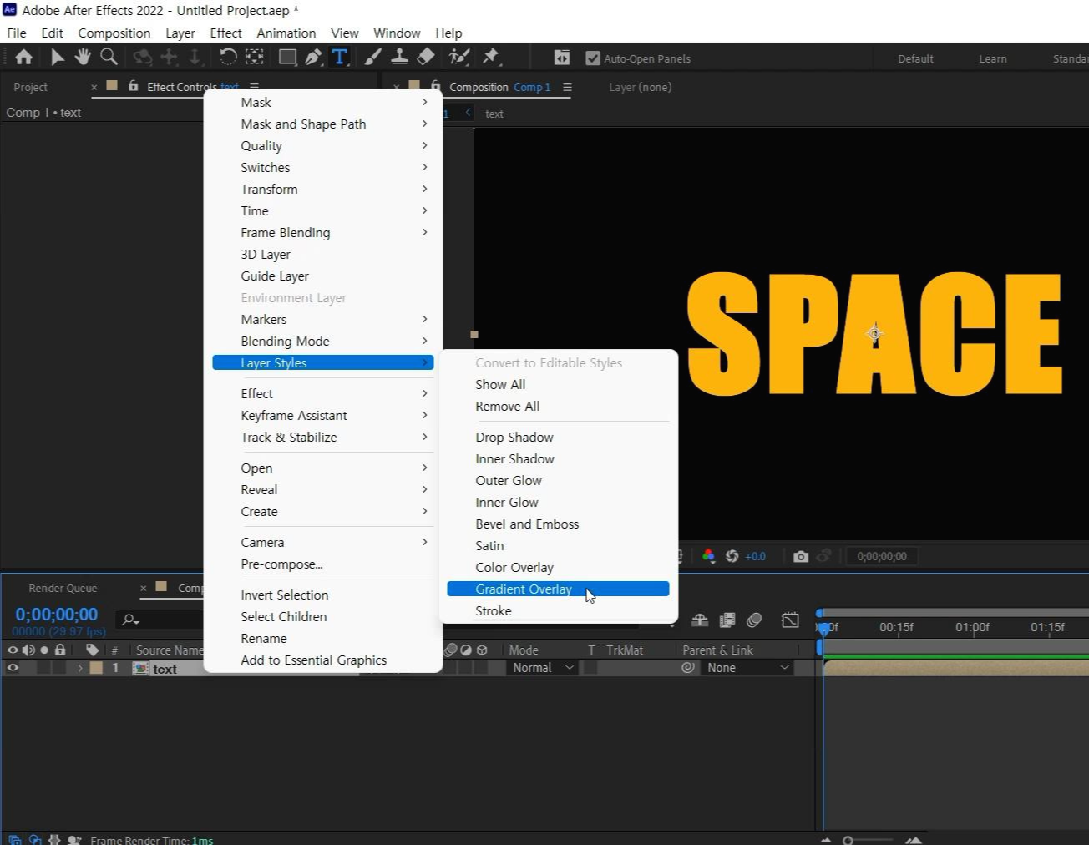This screenshot has height=845, width=1089.
Task: Toggle Preserve Underlying Transparency box for text layer
Action: tap(590, 668)
